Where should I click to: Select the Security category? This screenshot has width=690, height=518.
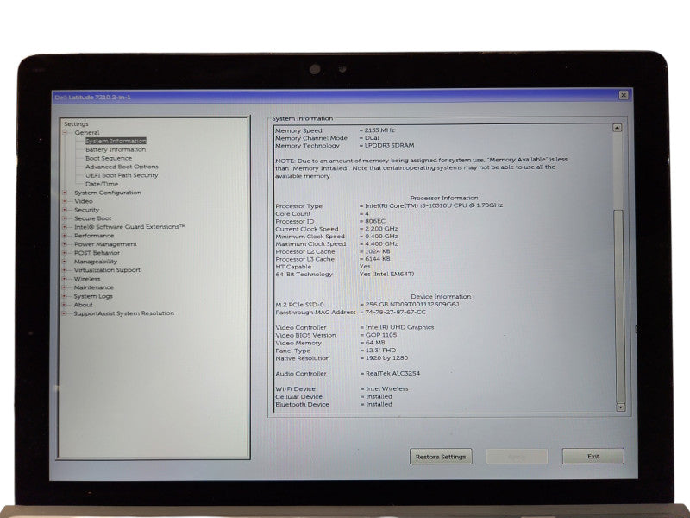point(87,210)
